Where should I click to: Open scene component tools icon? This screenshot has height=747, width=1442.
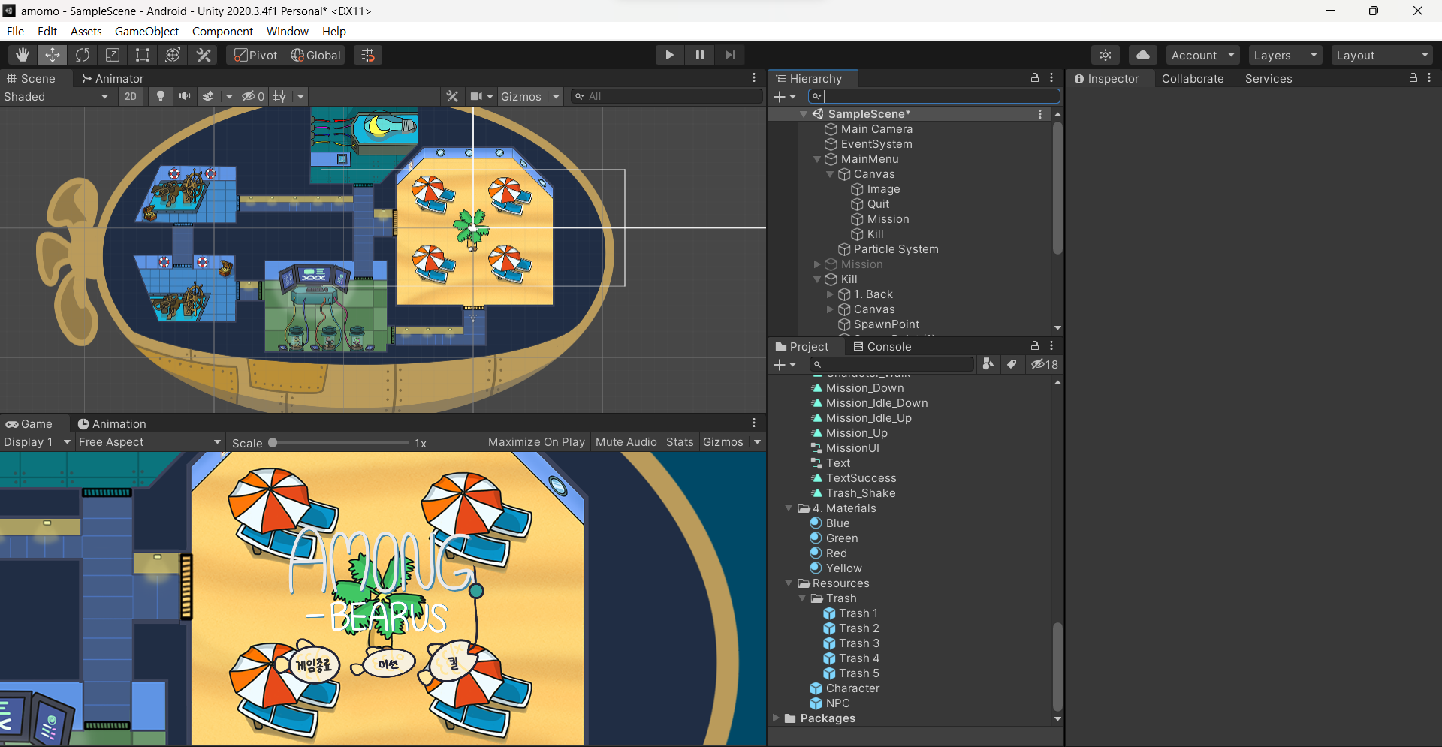452,96
